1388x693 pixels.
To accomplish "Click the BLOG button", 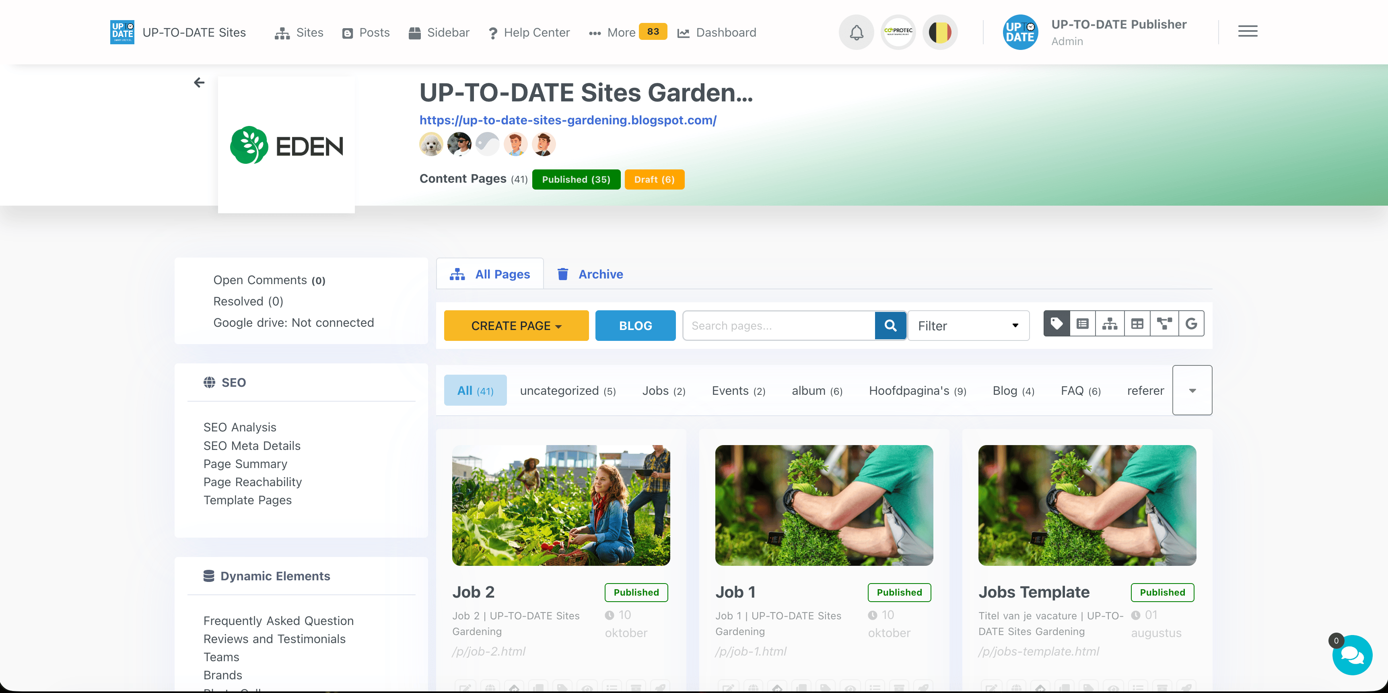I will [635, 326].
